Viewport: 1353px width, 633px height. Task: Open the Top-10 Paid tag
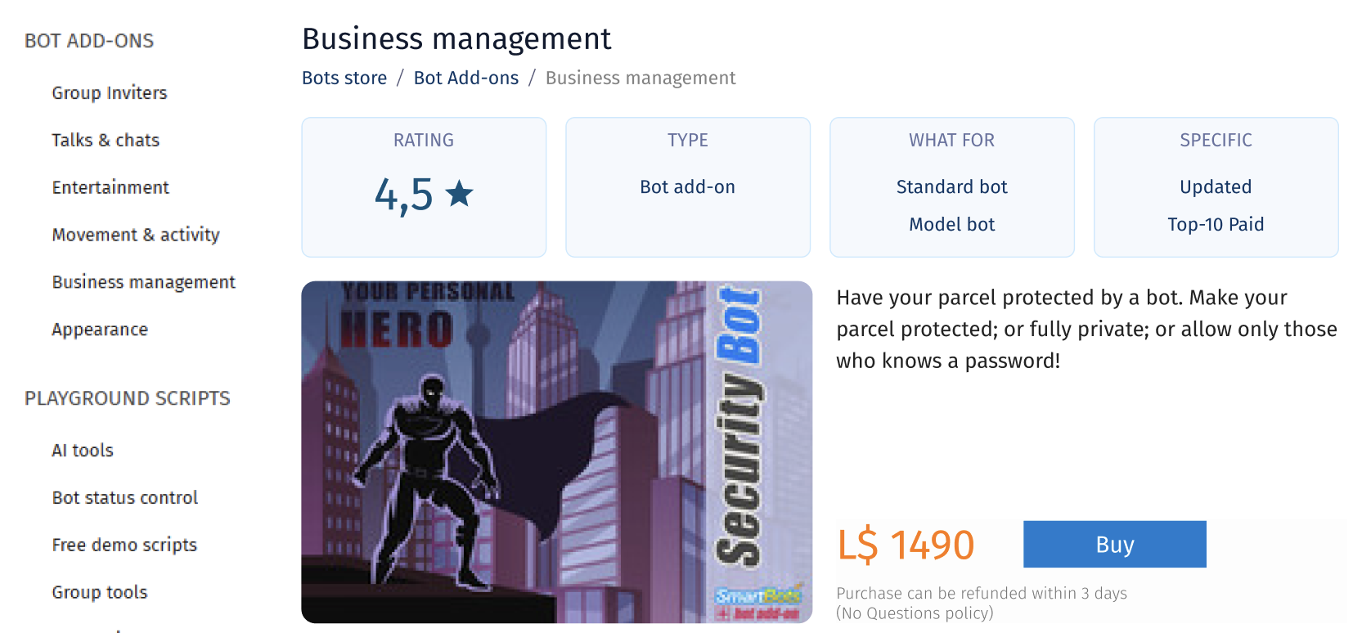pos(1215,225)
